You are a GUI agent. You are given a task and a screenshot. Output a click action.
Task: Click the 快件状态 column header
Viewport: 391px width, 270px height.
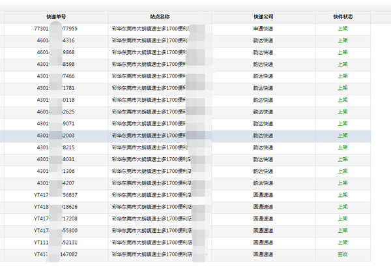pyautogui.click(x=343, y=17)
